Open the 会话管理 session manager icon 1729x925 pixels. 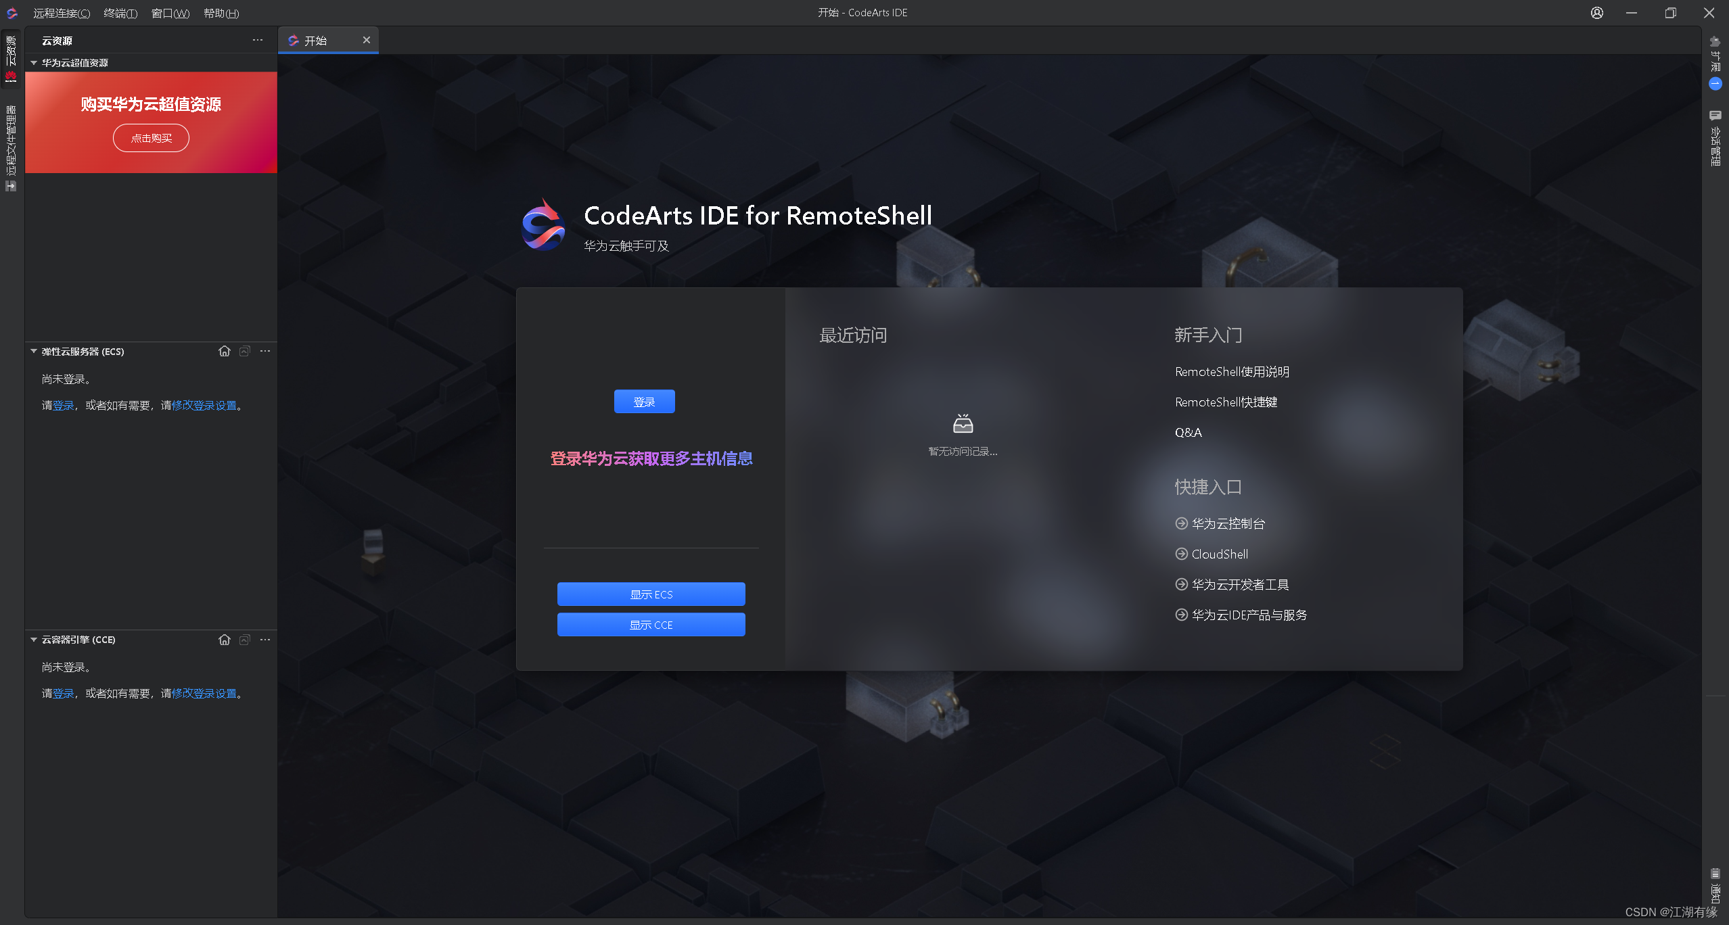(x=1715, y=116)
